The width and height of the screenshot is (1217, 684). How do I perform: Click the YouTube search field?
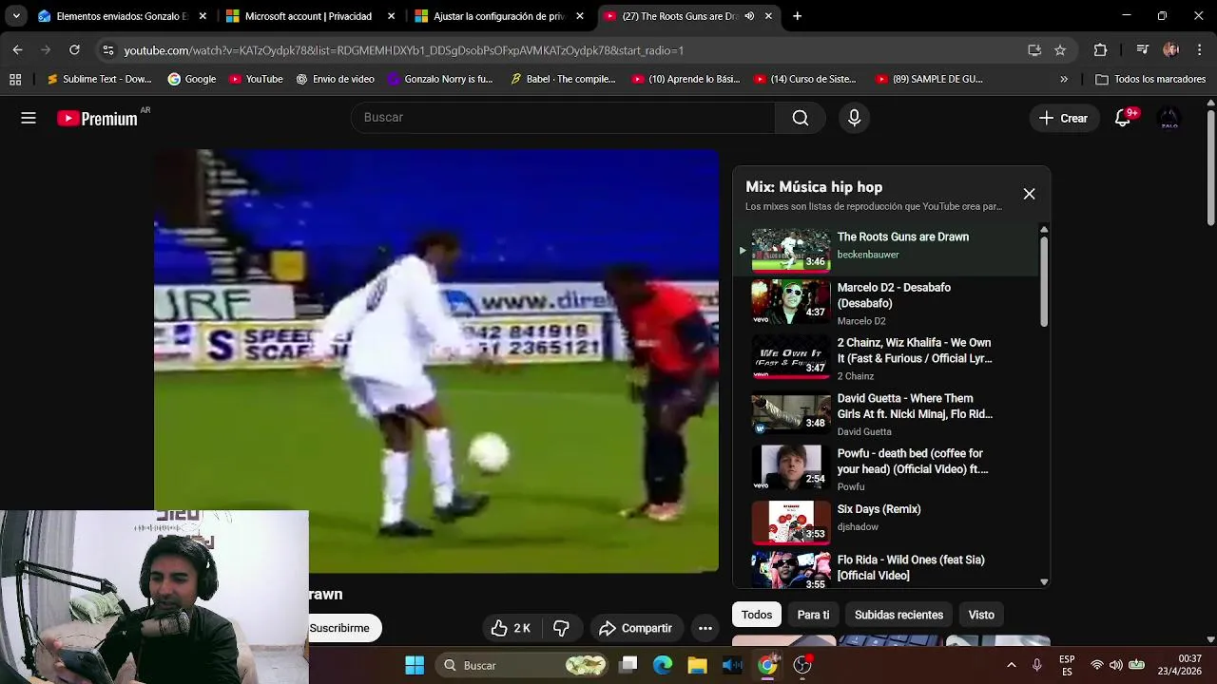click(563, 118)
